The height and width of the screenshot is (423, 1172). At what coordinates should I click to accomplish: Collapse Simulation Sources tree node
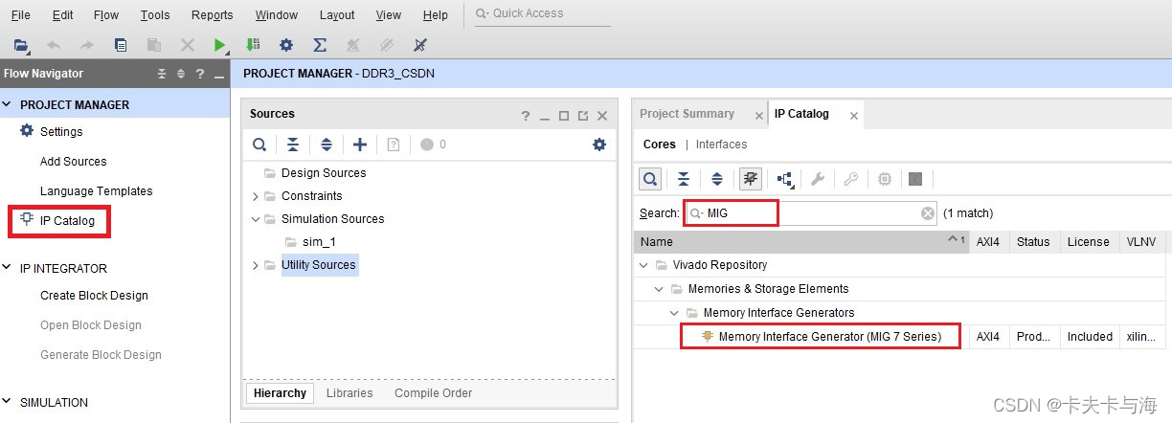[x=256, y=219]
